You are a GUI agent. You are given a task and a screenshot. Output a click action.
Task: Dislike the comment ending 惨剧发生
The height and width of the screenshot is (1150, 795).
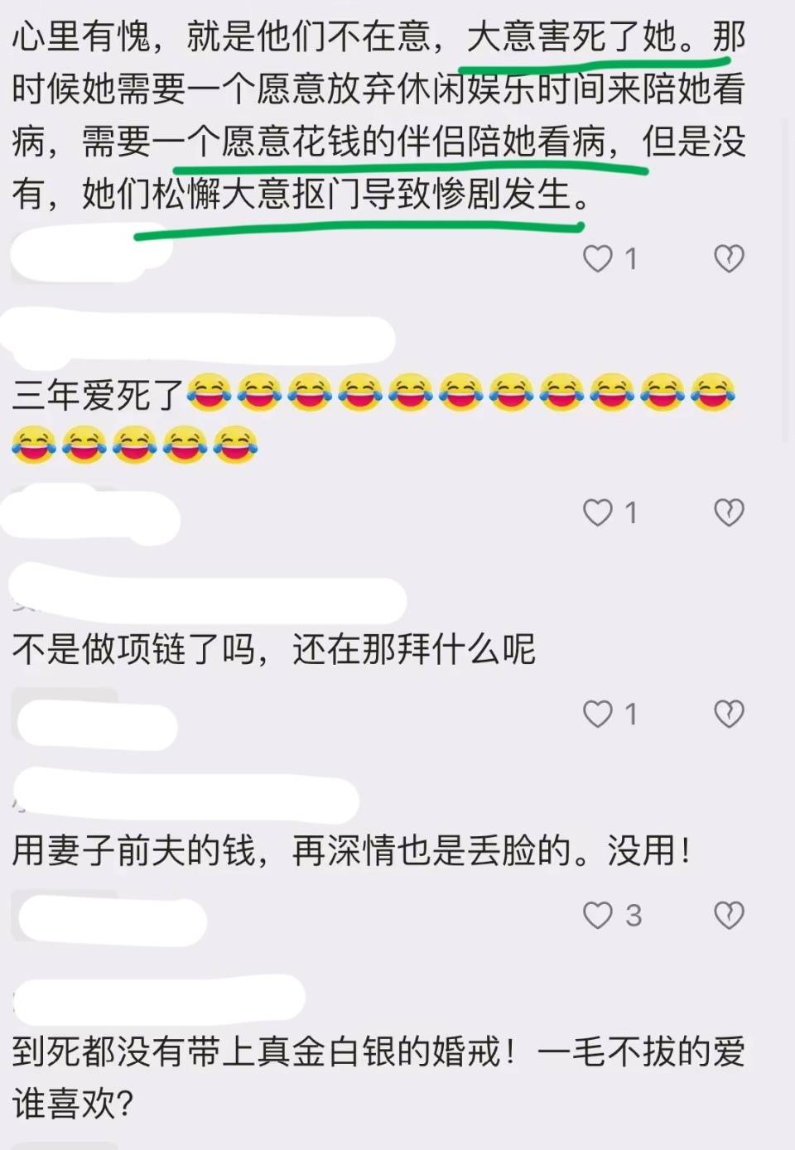[x=729, y=259]
